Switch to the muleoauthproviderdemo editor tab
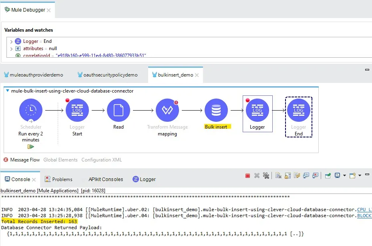The width and height of the screenshot is (372, 246). [34, 75]
